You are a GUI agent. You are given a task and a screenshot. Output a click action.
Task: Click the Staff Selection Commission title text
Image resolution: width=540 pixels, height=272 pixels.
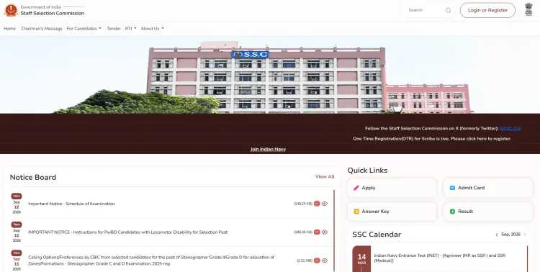pos(53,13)
